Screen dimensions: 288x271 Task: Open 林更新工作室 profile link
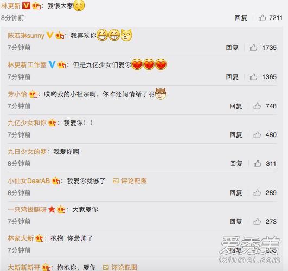point(27,65)
